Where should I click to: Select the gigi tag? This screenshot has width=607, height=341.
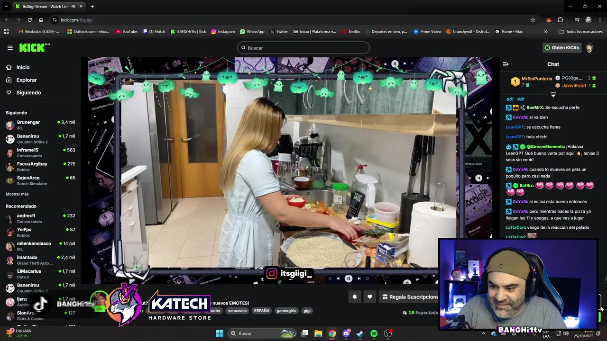307,311
